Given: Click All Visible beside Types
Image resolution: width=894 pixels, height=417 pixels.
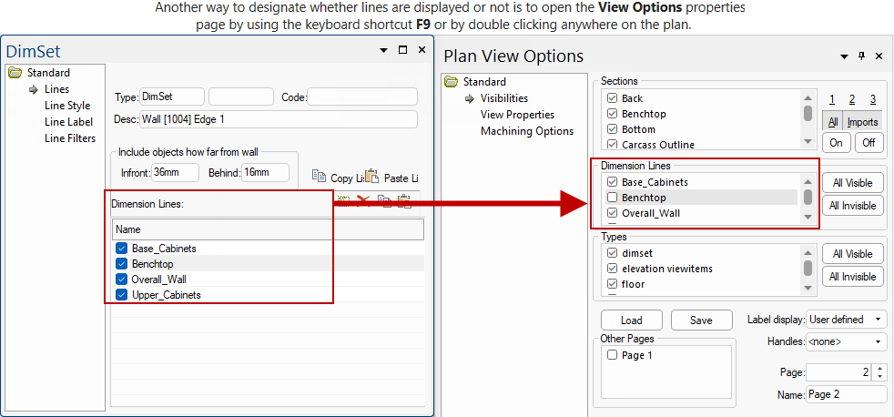Looking at the screenshot, I should click(x=853, y=254).
